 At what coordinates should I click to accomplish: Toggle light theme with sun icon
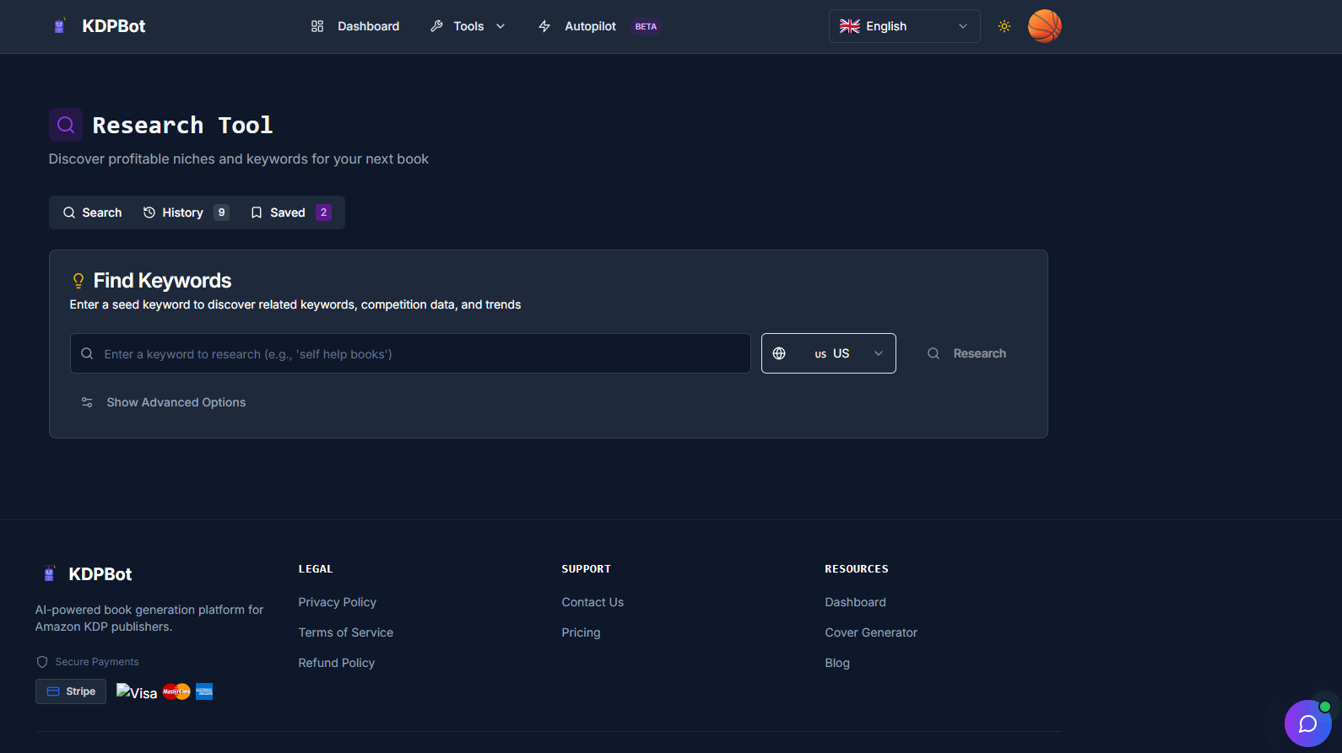(x=1004, y=26)
